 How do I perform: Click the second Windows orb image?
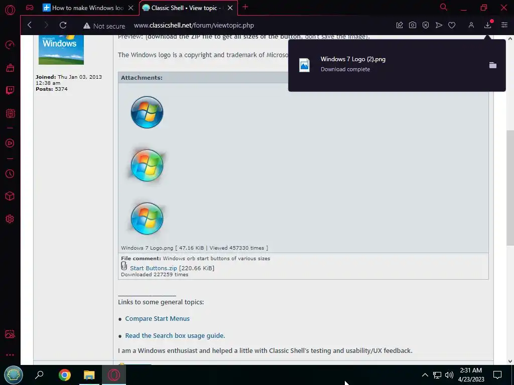(x=147, y=165)
